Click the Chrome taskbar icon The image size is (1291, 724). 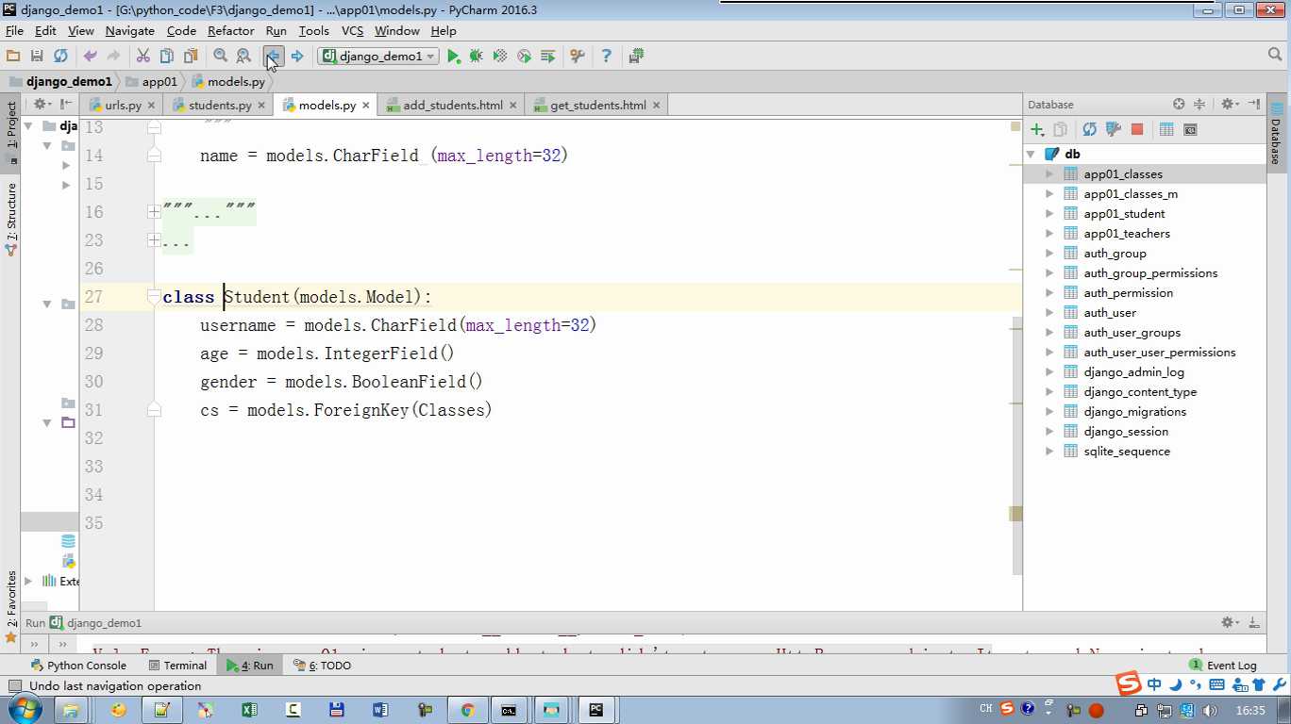pos(467,710)
